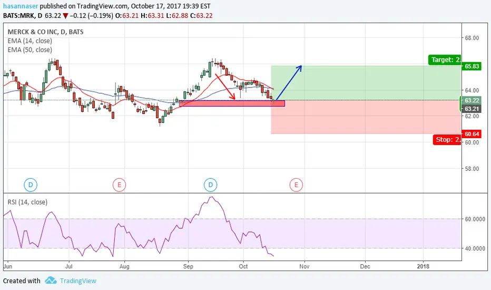Click the −0.12 (−0.19%) change text
The height and width of the screenshot is (290, 491).
(x=91, y=15)
